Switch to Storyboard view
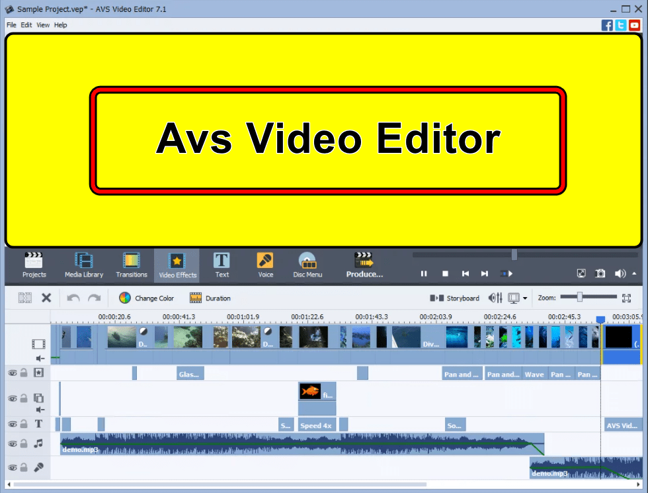The image size is (648, 493). [455, 298]
